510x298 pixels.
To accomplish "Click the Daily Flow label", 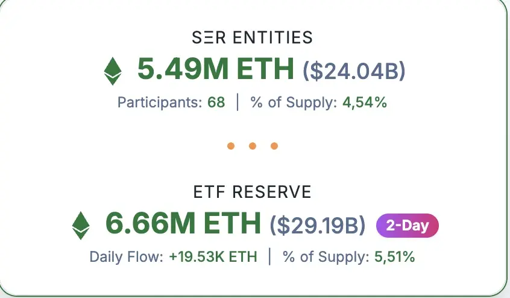I will pyautogui.click(x=127, y=257).
